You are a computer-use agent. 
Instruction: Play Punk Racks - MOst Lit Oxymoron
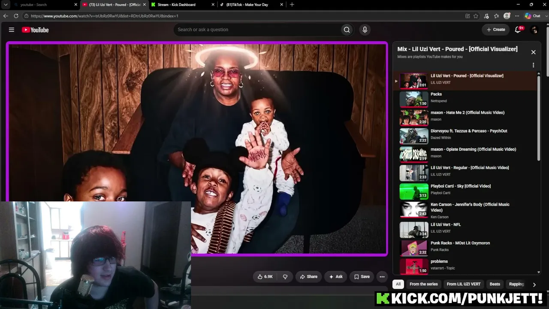point(465,248)
